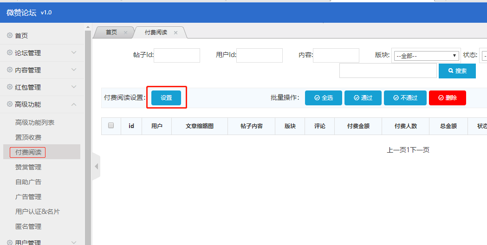Expand the 红包管理 menu chevron
This screenshot has height=245, width=487.
74,87
